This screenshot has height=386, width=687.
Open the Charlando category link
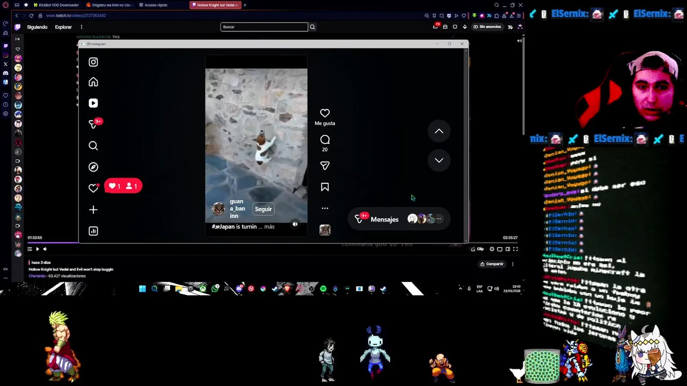(37, 276)
